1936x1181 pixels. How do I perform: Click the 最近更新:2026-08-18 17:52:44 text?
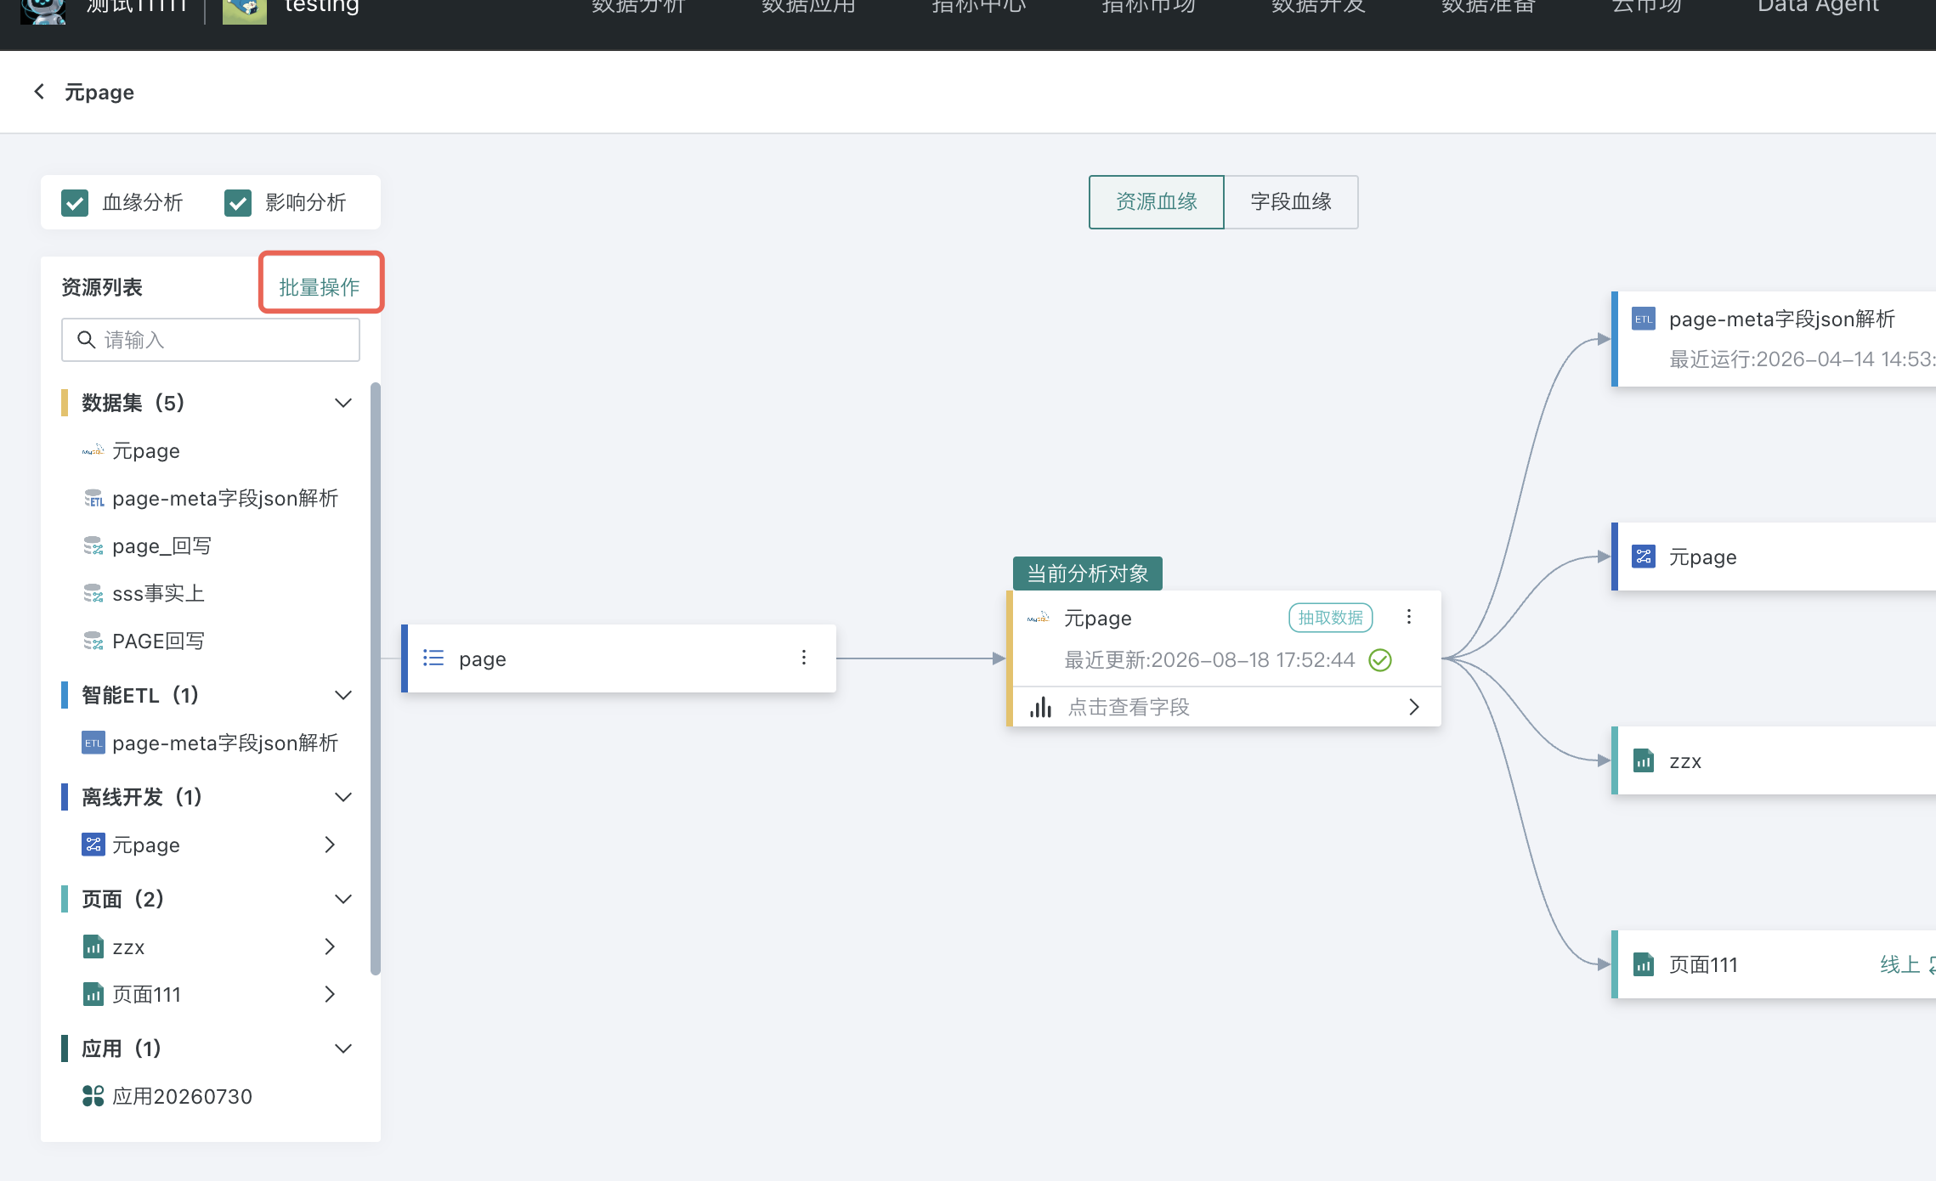[x=1209, y=660]
